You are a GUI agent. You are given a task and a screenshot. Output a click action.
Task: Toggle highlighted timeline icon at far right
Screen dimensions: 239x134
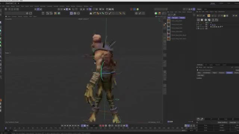click(x=189, y=126)
